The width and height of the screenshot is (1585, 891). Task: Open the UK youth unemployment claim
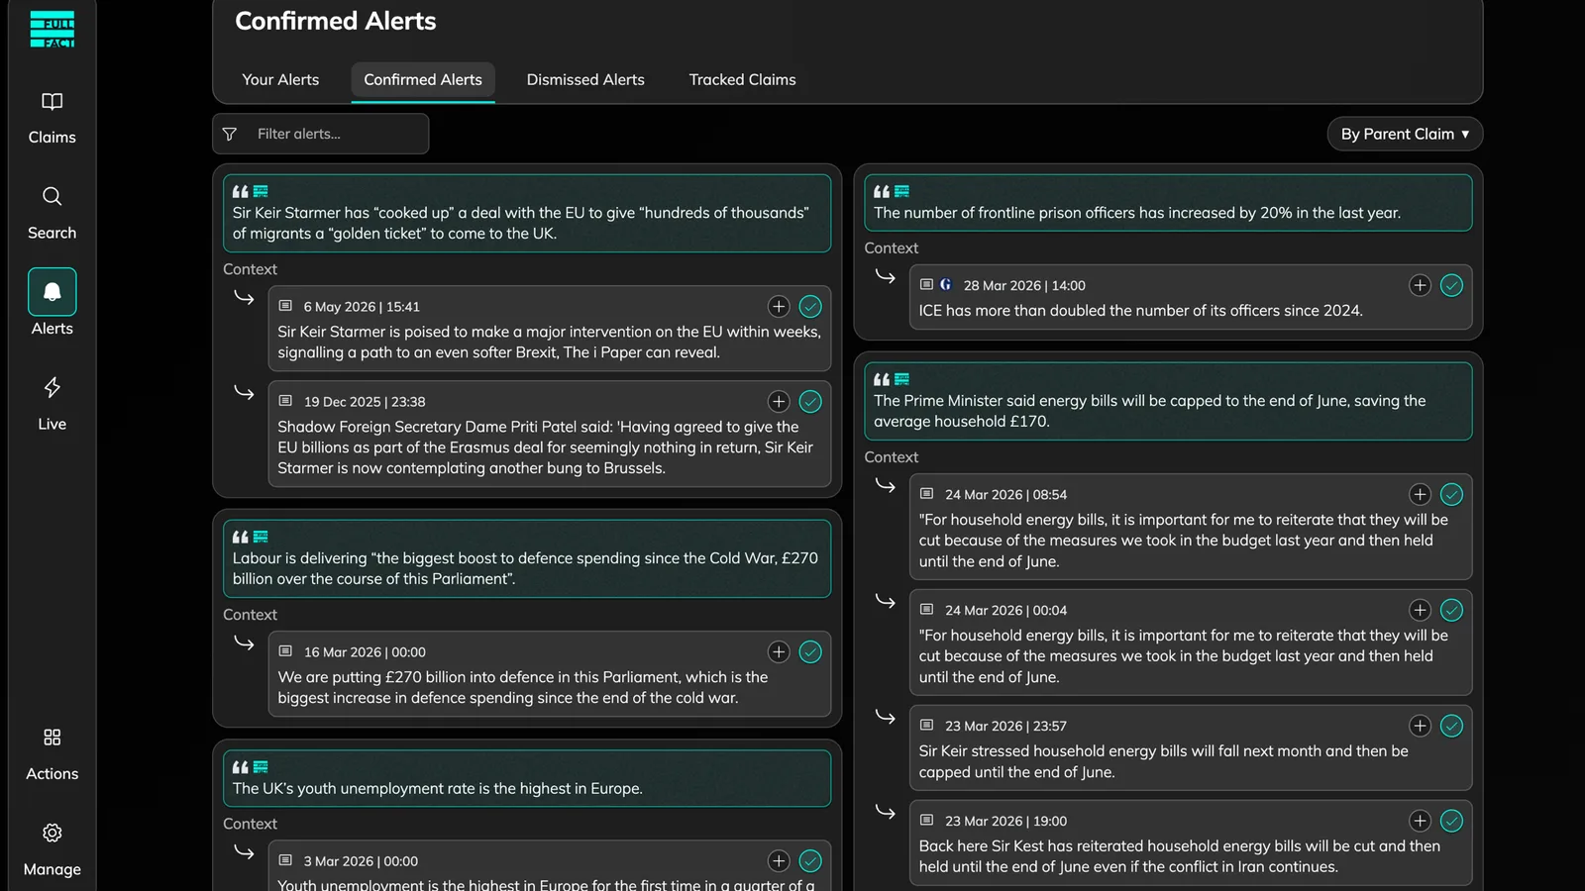coord(527,779)
